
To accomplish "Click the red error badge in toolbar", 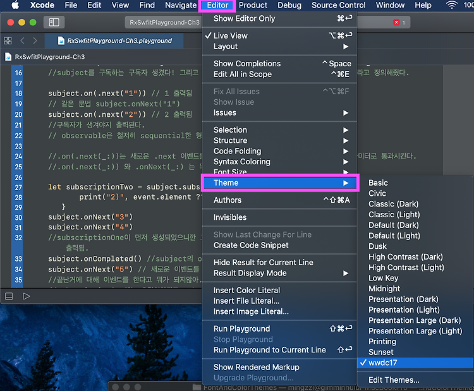I will pos(396,22).
